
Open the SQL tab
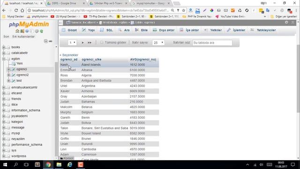coord(106,30)
